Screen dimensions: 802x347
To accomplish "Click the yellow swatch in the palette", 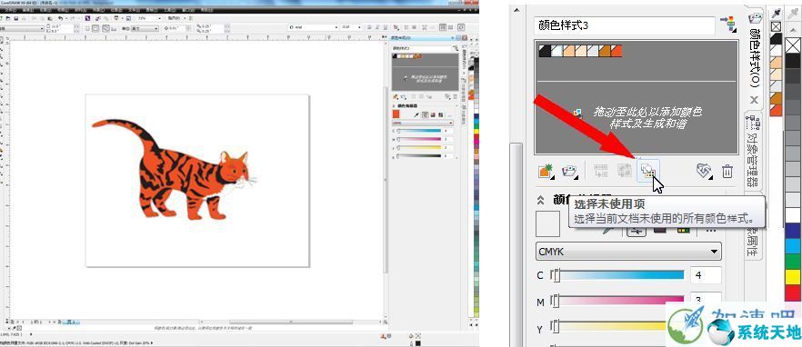I will (793, 277).
